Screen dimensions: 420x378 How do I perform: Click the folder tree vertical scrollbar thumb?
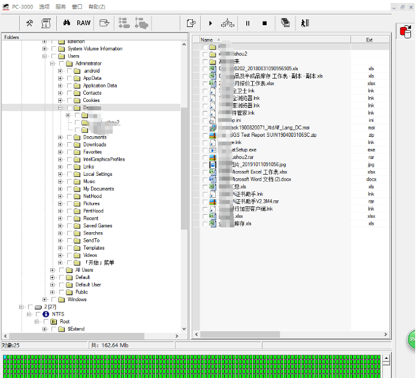(184, 169)
